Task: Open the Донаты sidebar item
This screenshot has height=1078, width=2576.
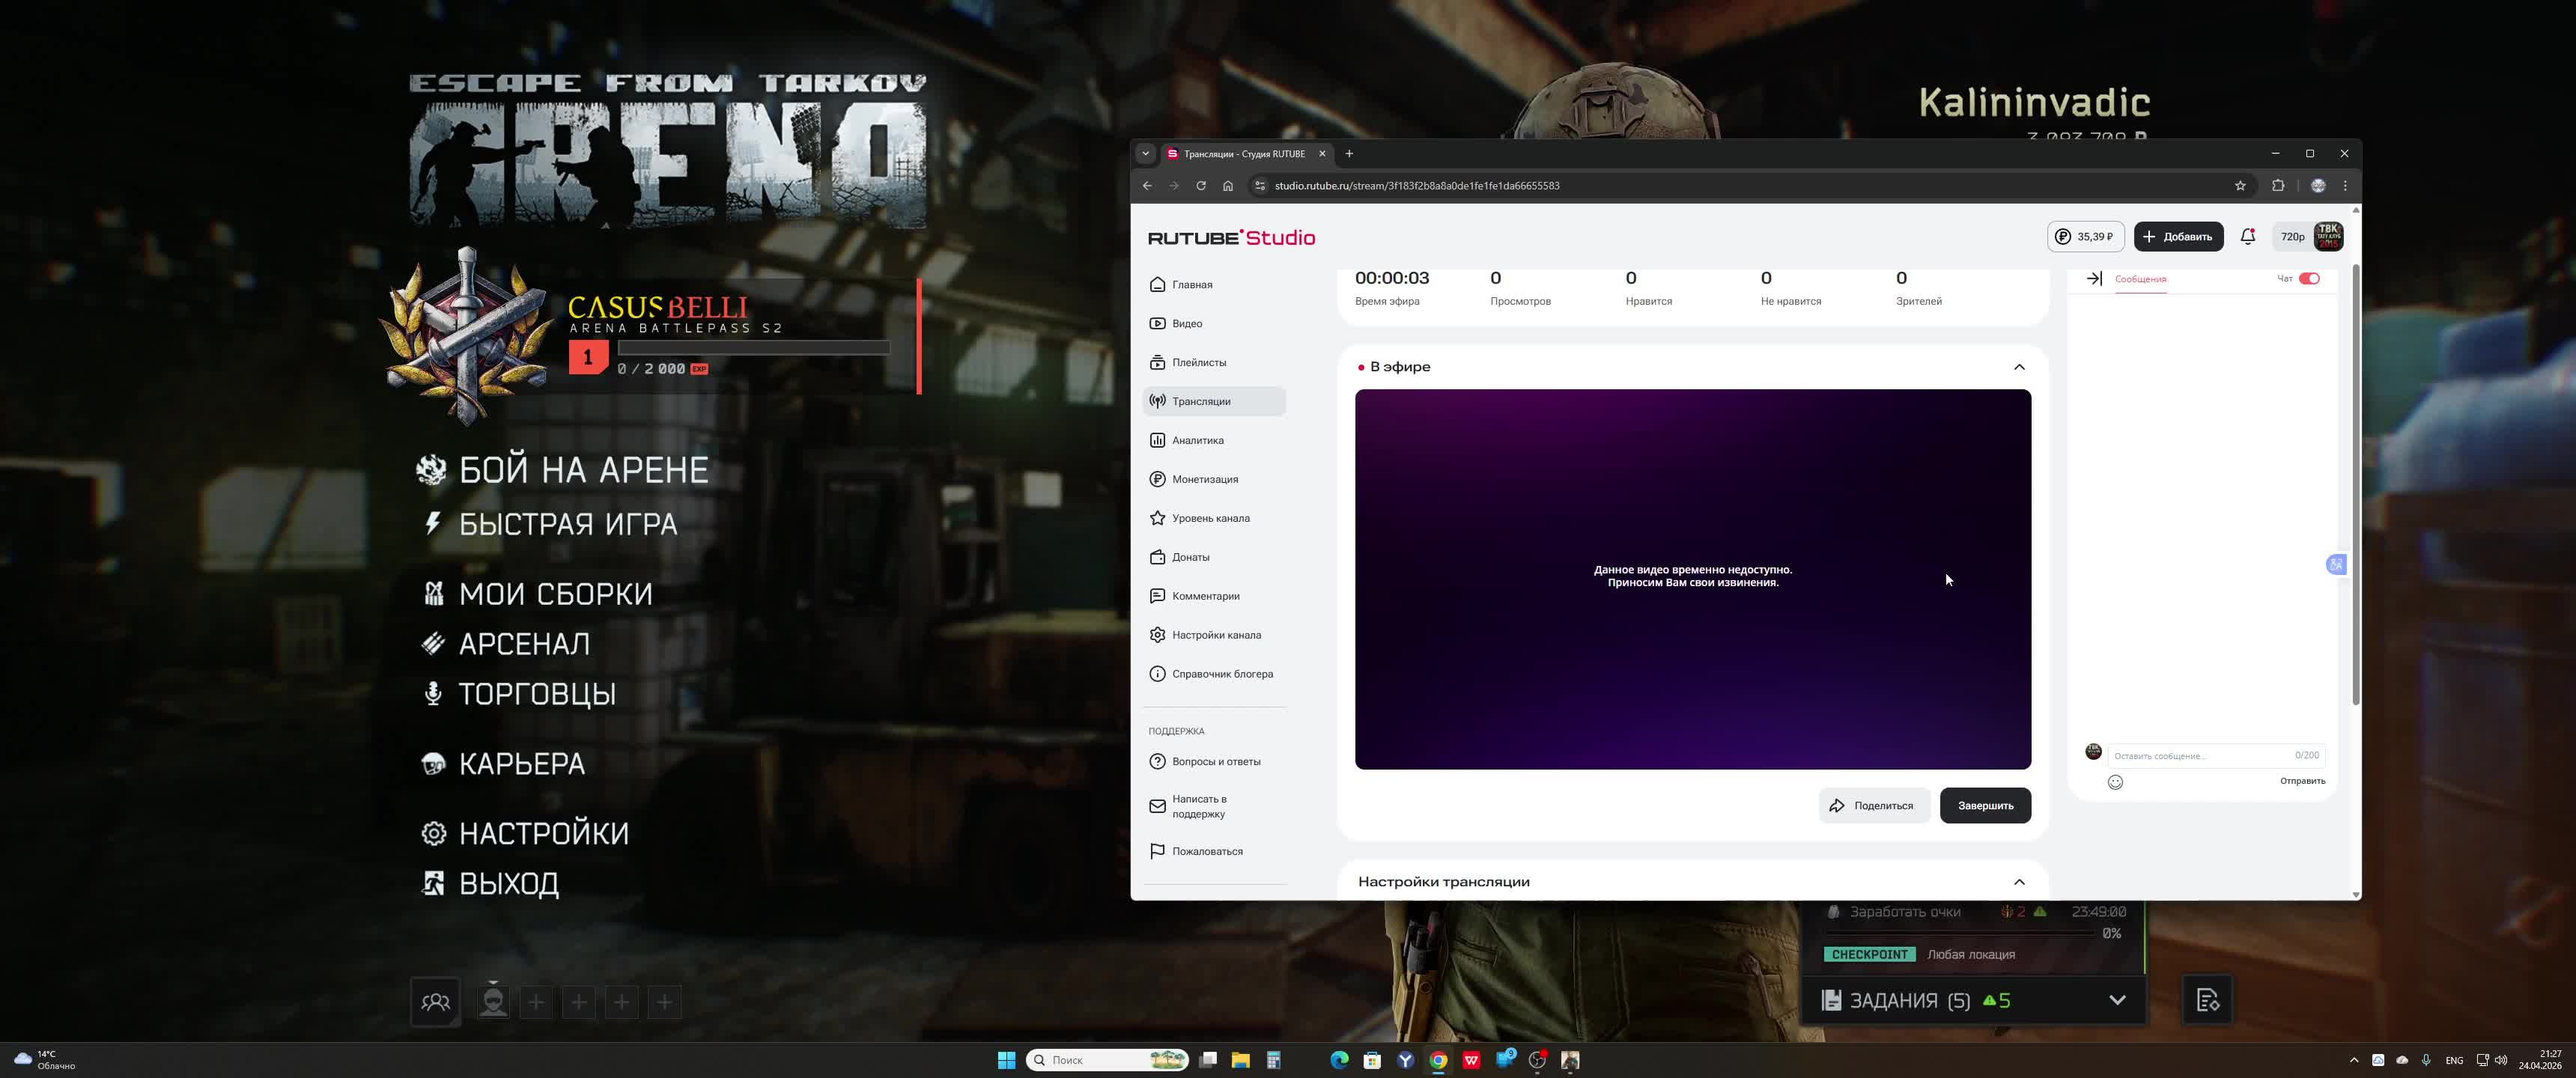Action: coord(1190,557)
